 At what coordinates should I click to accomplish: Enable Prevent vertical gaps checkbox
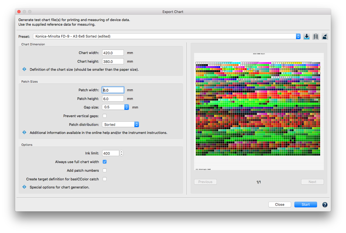click(x=105, y=116)
